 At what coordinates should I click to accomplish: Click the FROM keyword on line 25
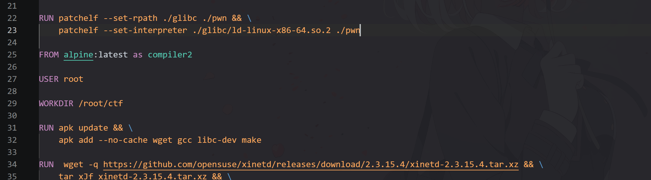pyautogui.click(x=49, y=55)
